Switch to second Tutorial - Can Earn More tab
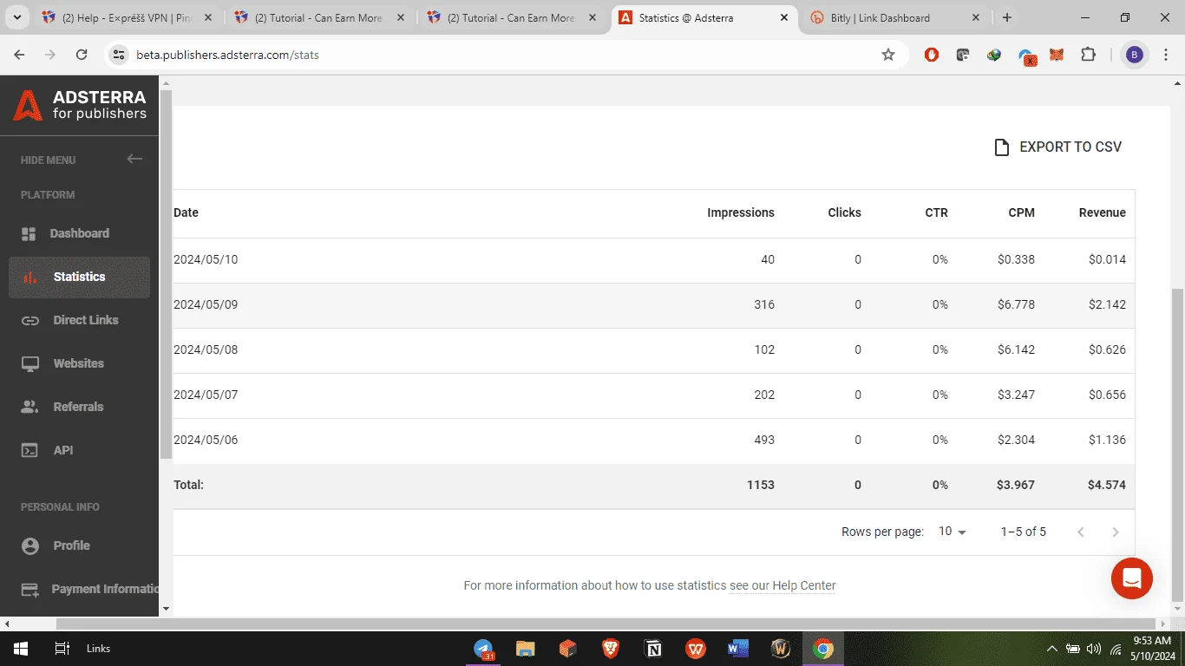The height and width of the screenshot is (666, 1185). (x=512, y=17)
